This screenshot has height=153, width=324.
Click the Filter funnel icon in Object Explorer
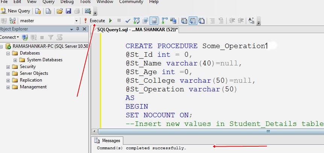click(x=51, y=37)
